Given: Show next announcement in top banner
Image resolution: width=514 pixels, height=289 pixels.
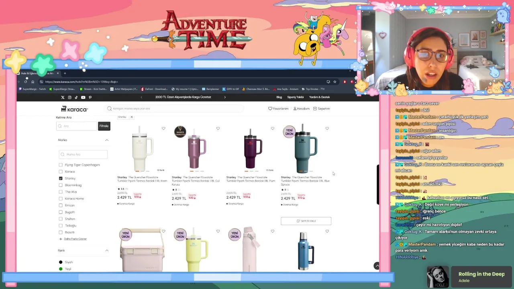Looking at the screenshot, I should click(x=225, y=97).
